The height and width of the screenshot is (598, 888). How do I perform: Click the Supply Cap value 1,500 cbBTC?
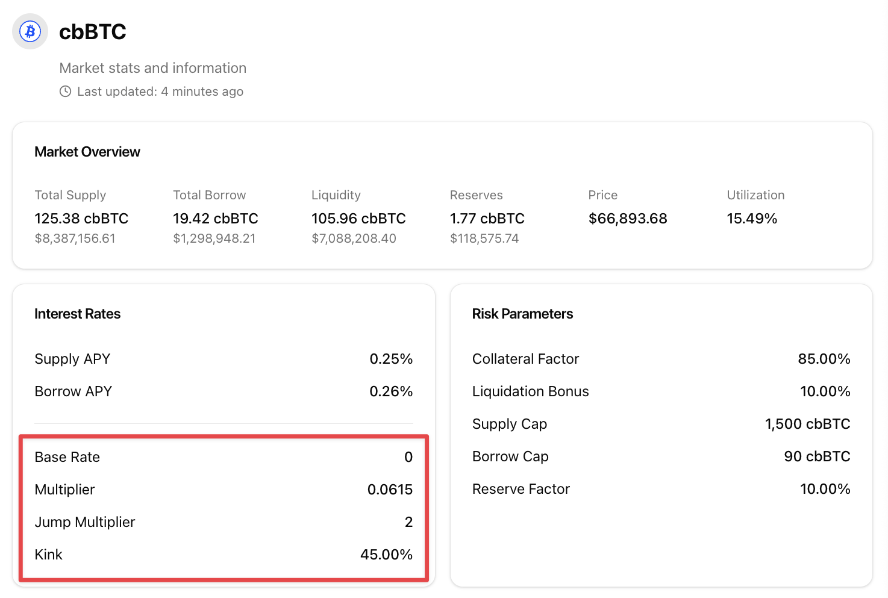[807, 424]
